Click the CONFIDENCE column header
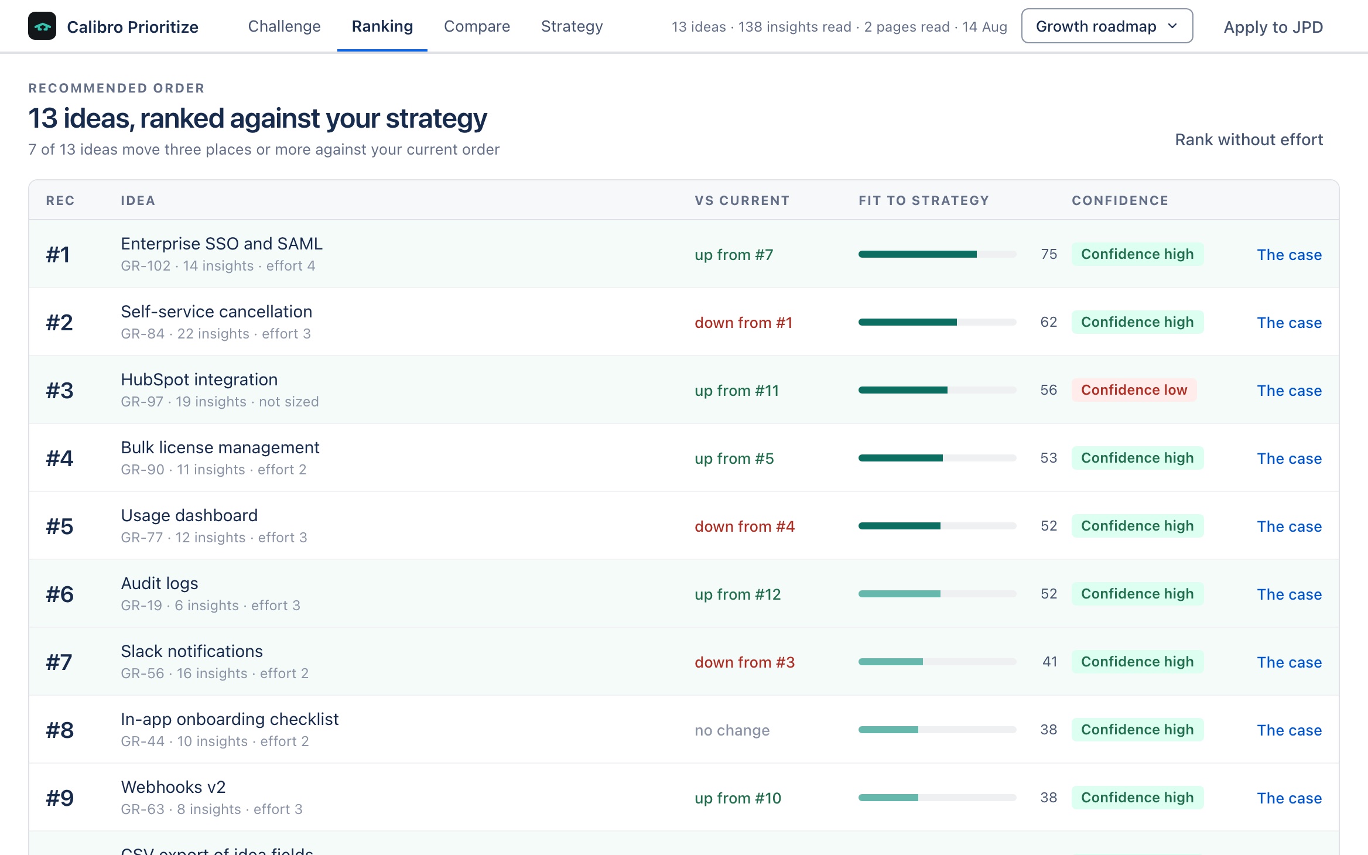1368x855 pixels. (x=1120, y=200)
